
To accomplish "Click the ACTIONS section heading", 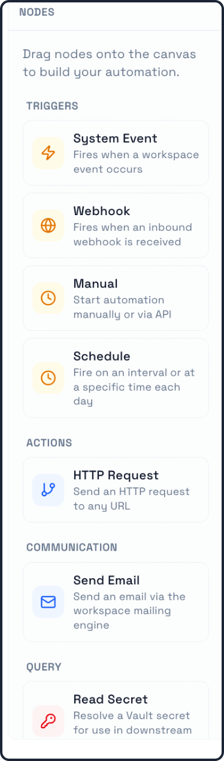I will 49,443.
